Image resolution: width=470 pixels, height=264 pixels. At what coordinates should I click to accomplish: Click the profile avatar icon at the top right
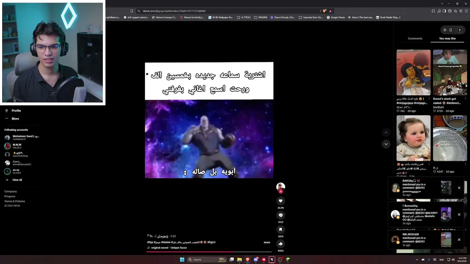pyautogui.click(x=459, y=30)
